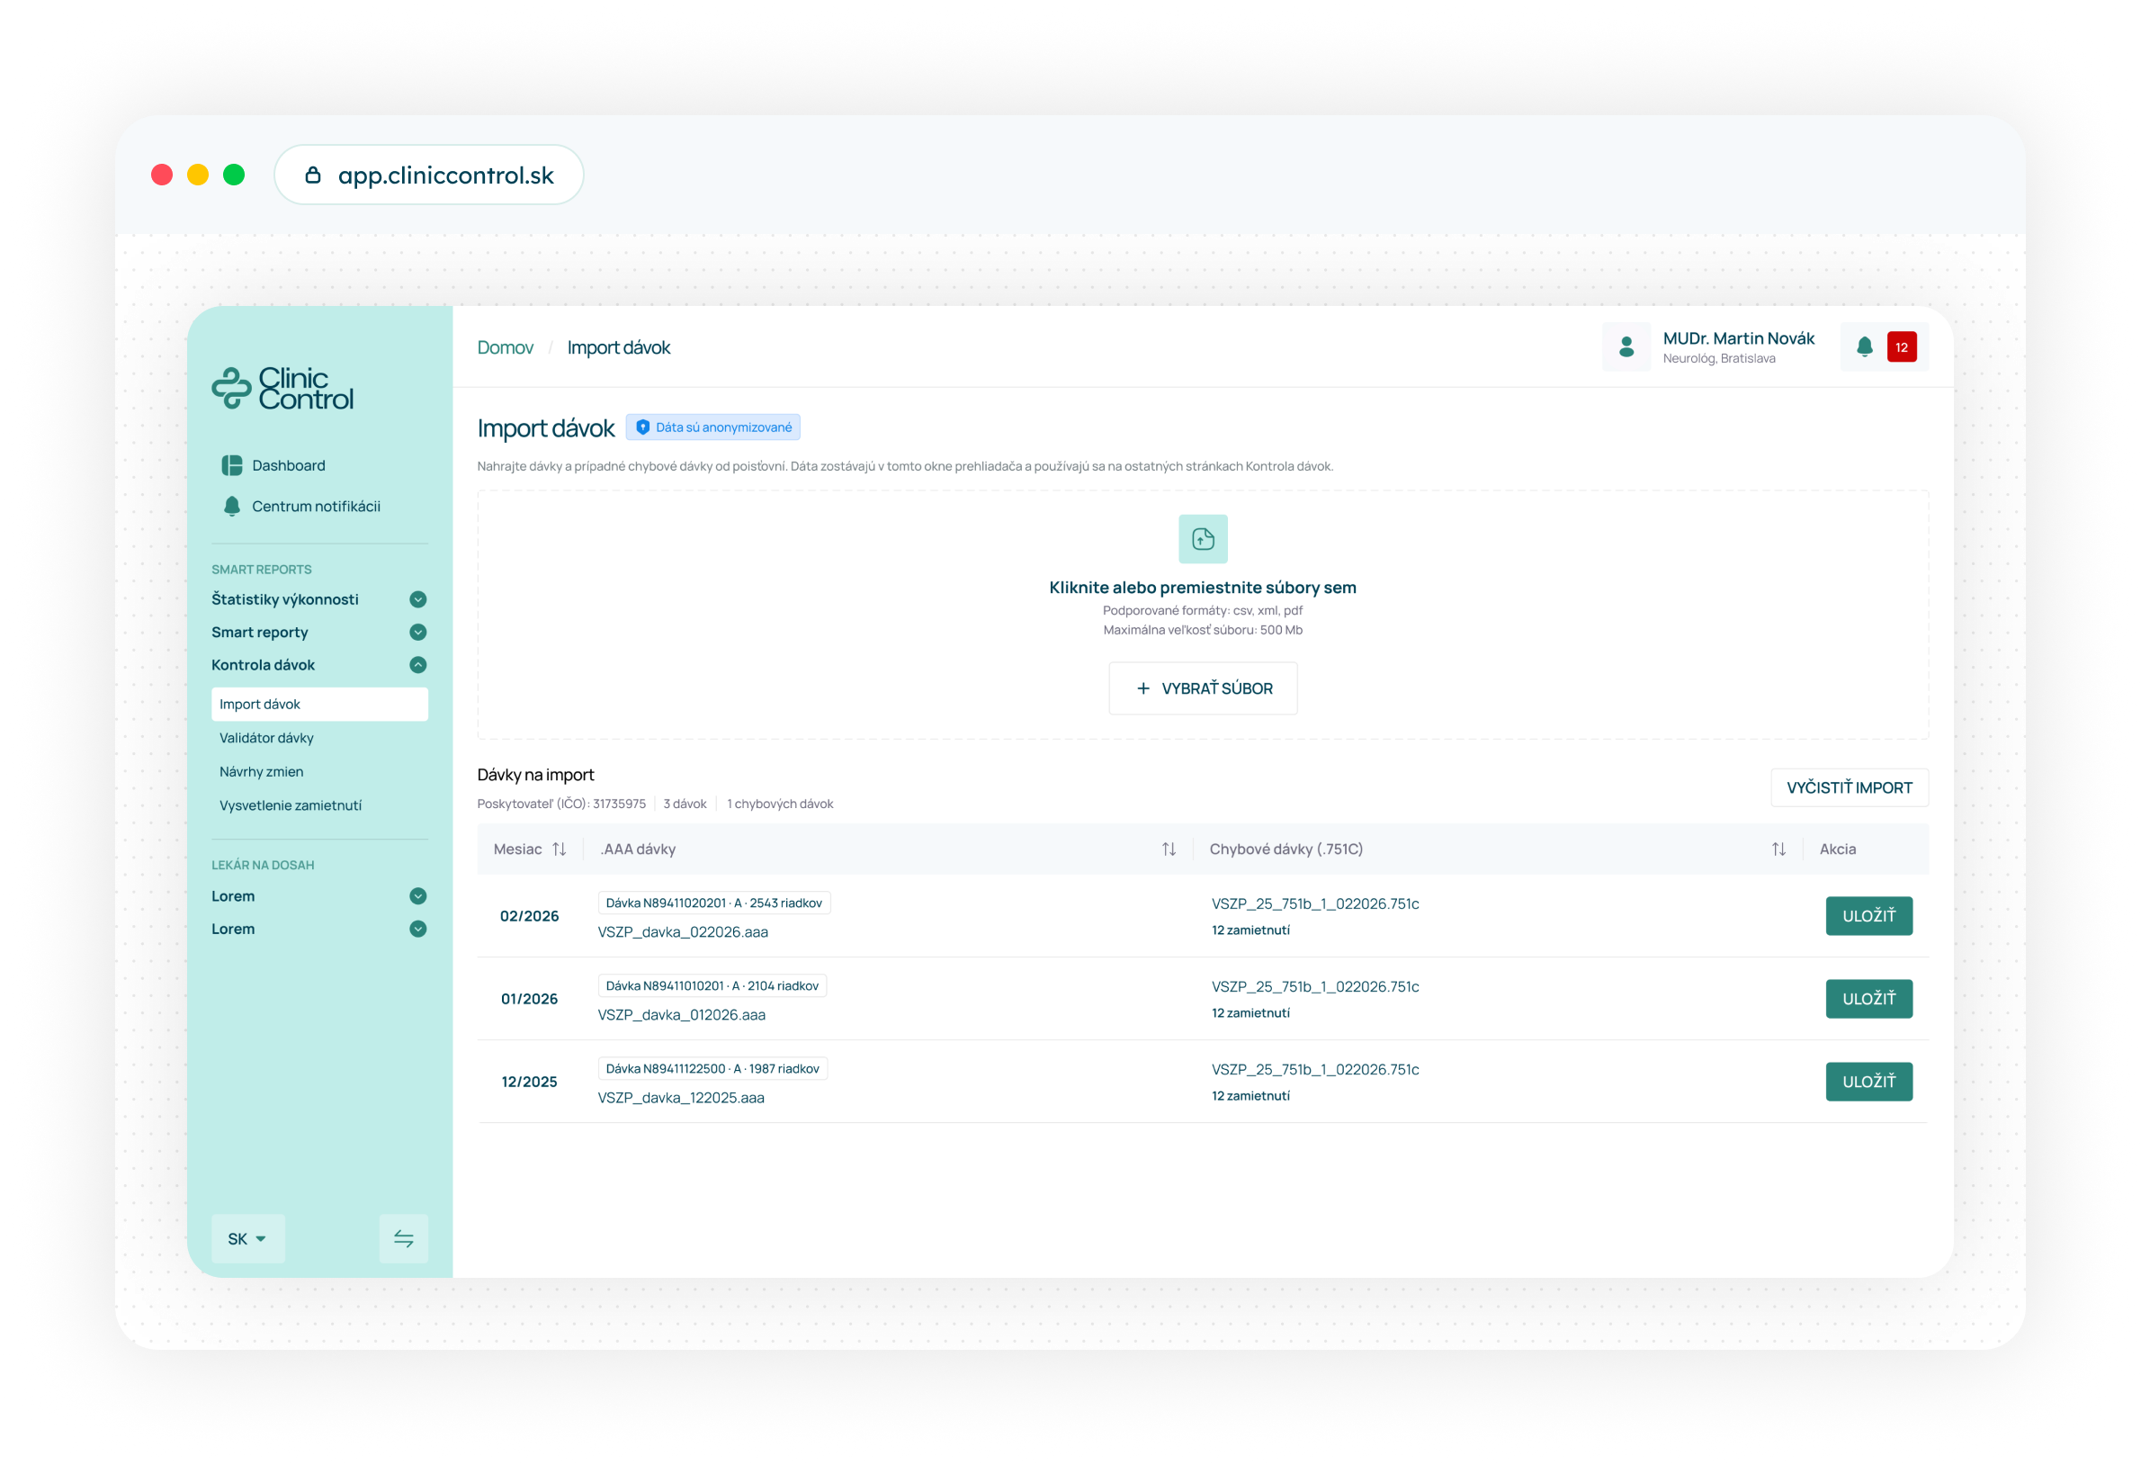Expand Smart reporty section
2141x1465 pixels.
point(417,632)
